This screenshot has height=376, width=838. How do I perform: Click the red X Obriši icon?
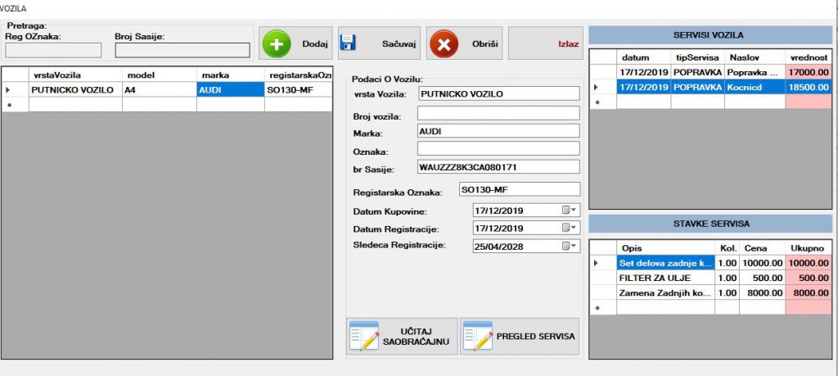coord(444,43)
